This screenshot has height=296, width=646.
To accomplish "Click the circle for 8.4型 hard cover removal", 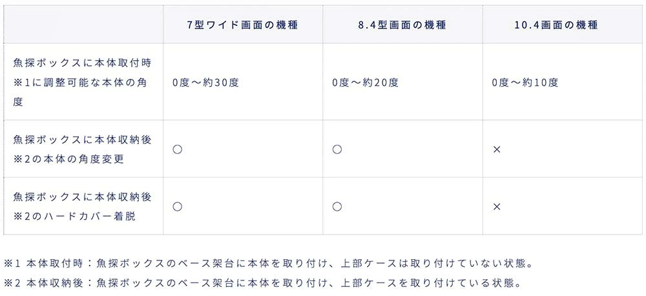I will (x=337, y=206).
